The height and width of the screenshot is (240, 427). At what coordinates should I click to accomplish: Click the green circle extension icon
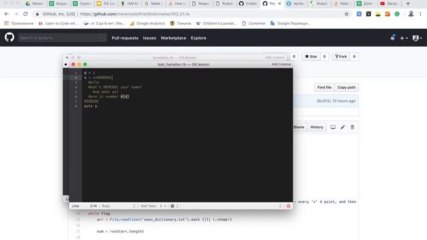pos(397,14)
